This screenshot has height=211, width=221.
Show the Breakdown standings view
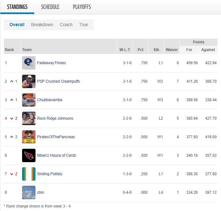pyautogui.click(x=42, y=25)
